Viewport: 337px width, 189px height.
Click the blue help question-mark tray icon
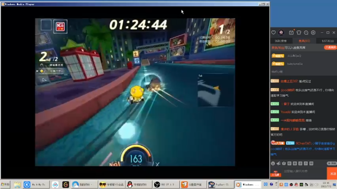coord(271,184)
